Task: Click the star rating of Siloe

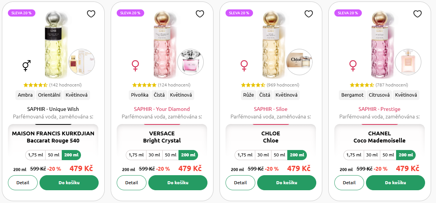Action: click(253, 85)
